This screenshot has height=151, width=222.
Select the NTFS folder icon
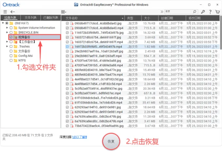coord(15,60)
